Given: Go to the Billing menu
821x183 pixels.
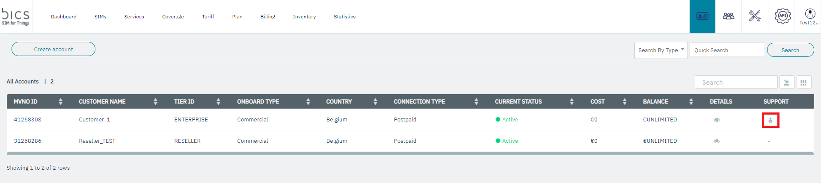Looking at the screenshot, I should (268, 17).
